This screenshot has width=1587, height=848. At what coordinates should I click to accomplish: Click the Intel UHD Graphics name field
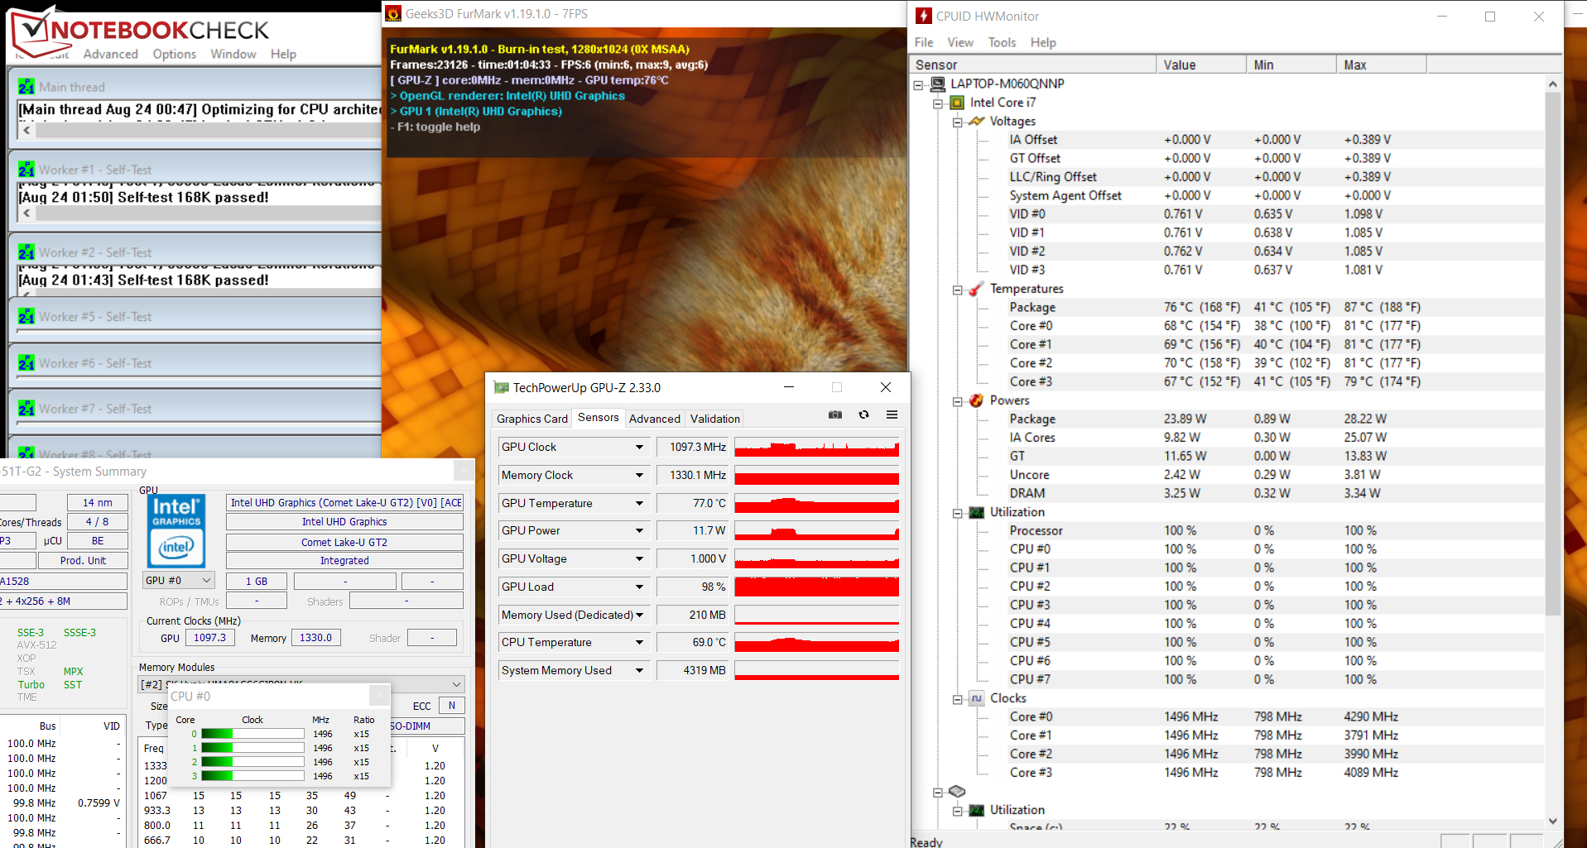(x=344, y=522)
